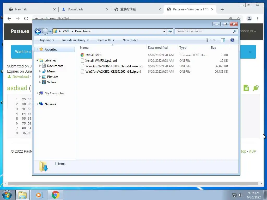
Task: Select Libraries in the navigation pane
Action: (50, 60)
